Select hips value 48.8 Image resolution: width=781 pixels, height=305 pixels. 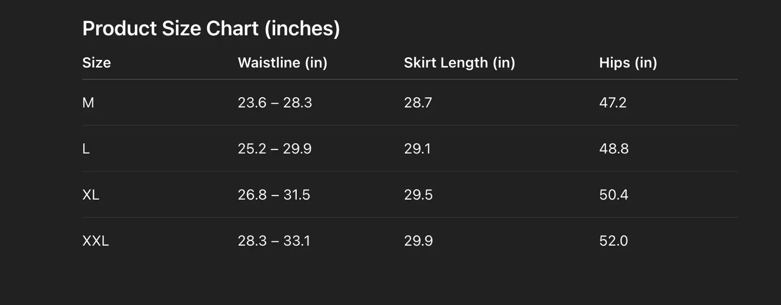pyautogui.click(x=614, y=148)
